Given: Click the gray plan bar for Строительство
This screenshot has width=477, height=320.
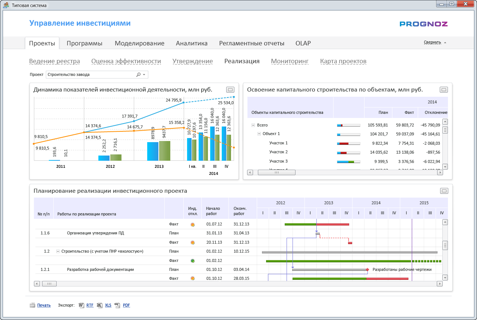Looking at the screenshot, I should [x=350, y=252].
